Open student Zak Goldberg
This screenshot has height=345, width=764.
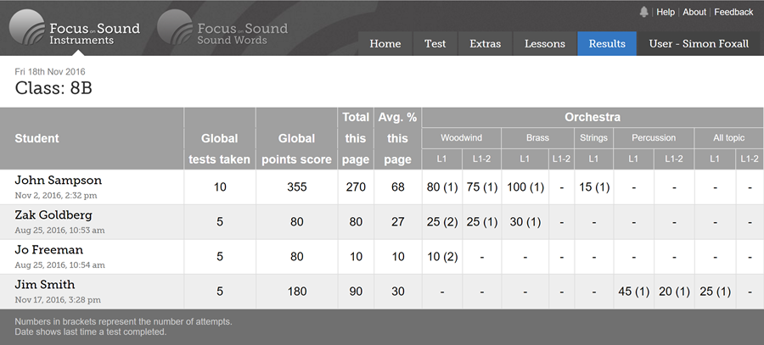53,215
